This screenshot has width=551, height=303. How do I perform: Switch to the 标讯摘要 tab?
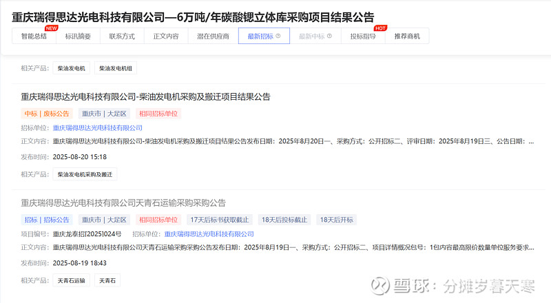click(x=78, y=36)
